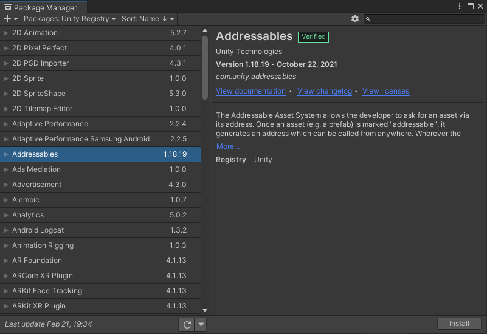This screenshot has height=334, width=487.
Task: Expand the 2D Sprite package arrow
Action: point(5,78)
